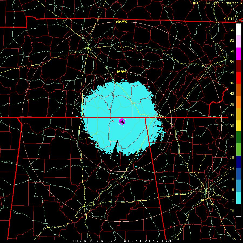Viewport: 243px width, 243px height.
Task: Click the medium blue legend swatch
Action: coord(238,174)
